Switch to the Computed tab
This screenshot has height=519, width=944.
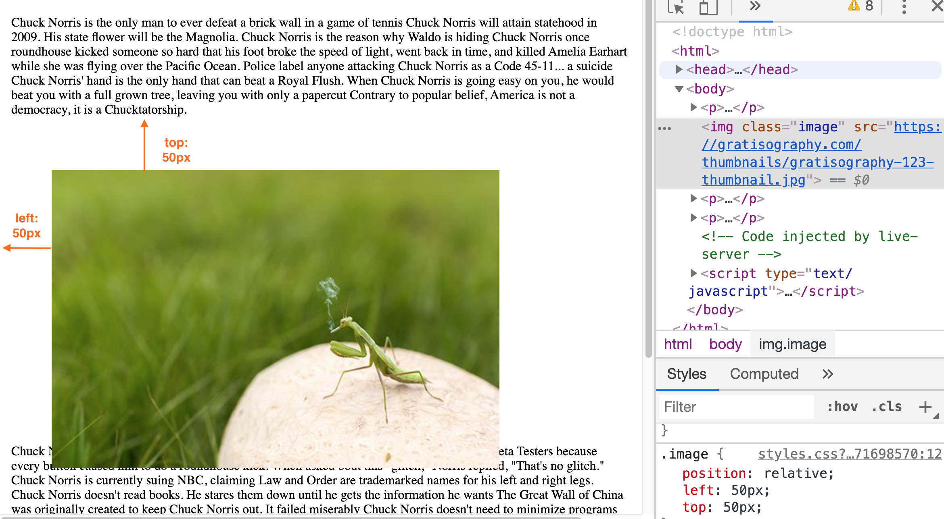click(764, 374)
